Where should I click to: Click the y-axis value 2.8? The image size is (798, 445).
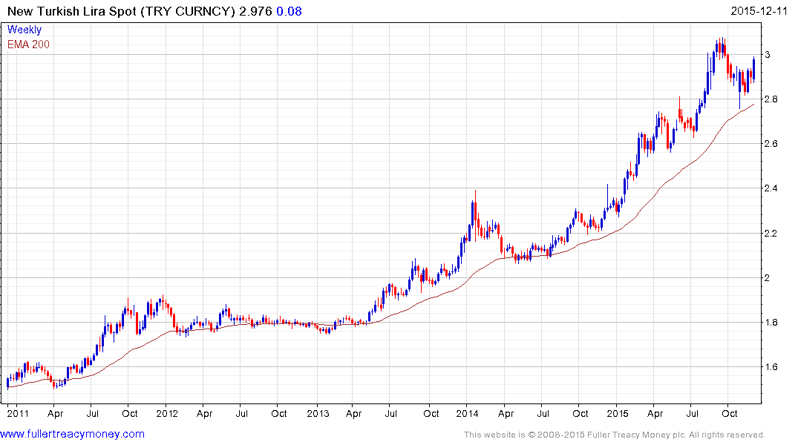point(771,99)
